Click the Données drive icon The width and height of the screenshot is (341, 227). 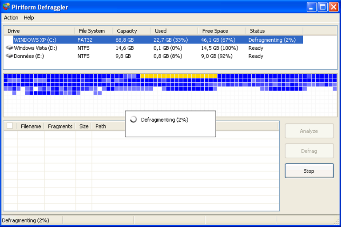tap(9, 56)
